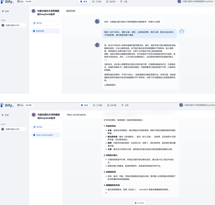Switch to 知识库 tab in lower window
Viewport: 215px width, 205px height.
[112, 105]
